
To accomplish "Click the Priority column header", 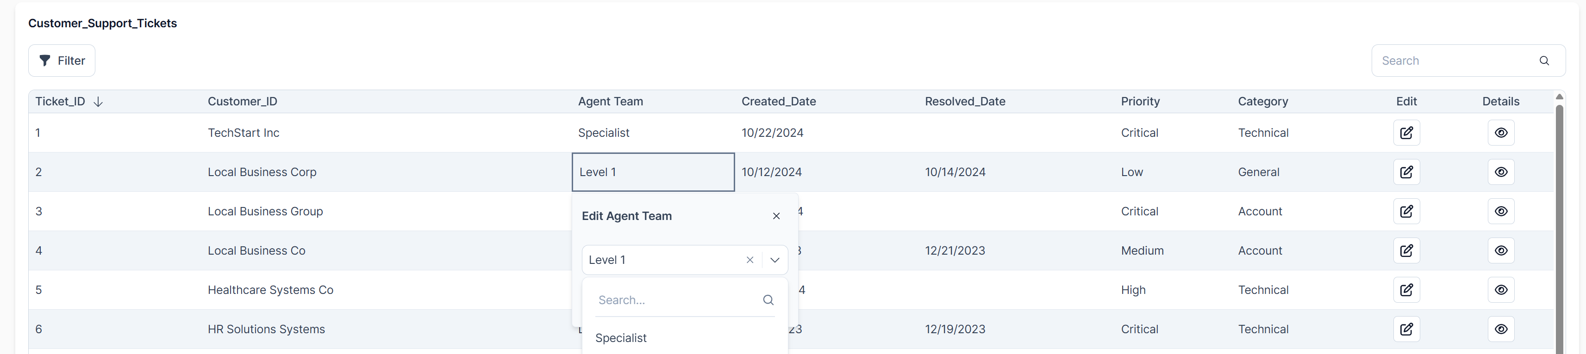I will tap(1140, 101).
